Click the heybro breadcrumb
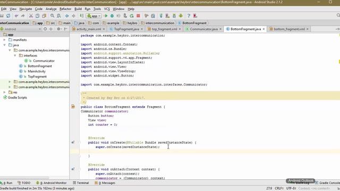 tap(130, 23)
